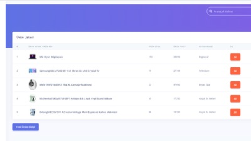Delete the Delonghi Kahve Makinesi product

point(235,112)
